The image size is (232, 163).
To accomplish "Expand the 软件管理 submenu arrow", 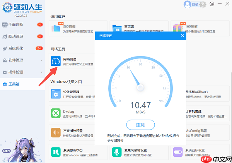I will coord(42,60).
